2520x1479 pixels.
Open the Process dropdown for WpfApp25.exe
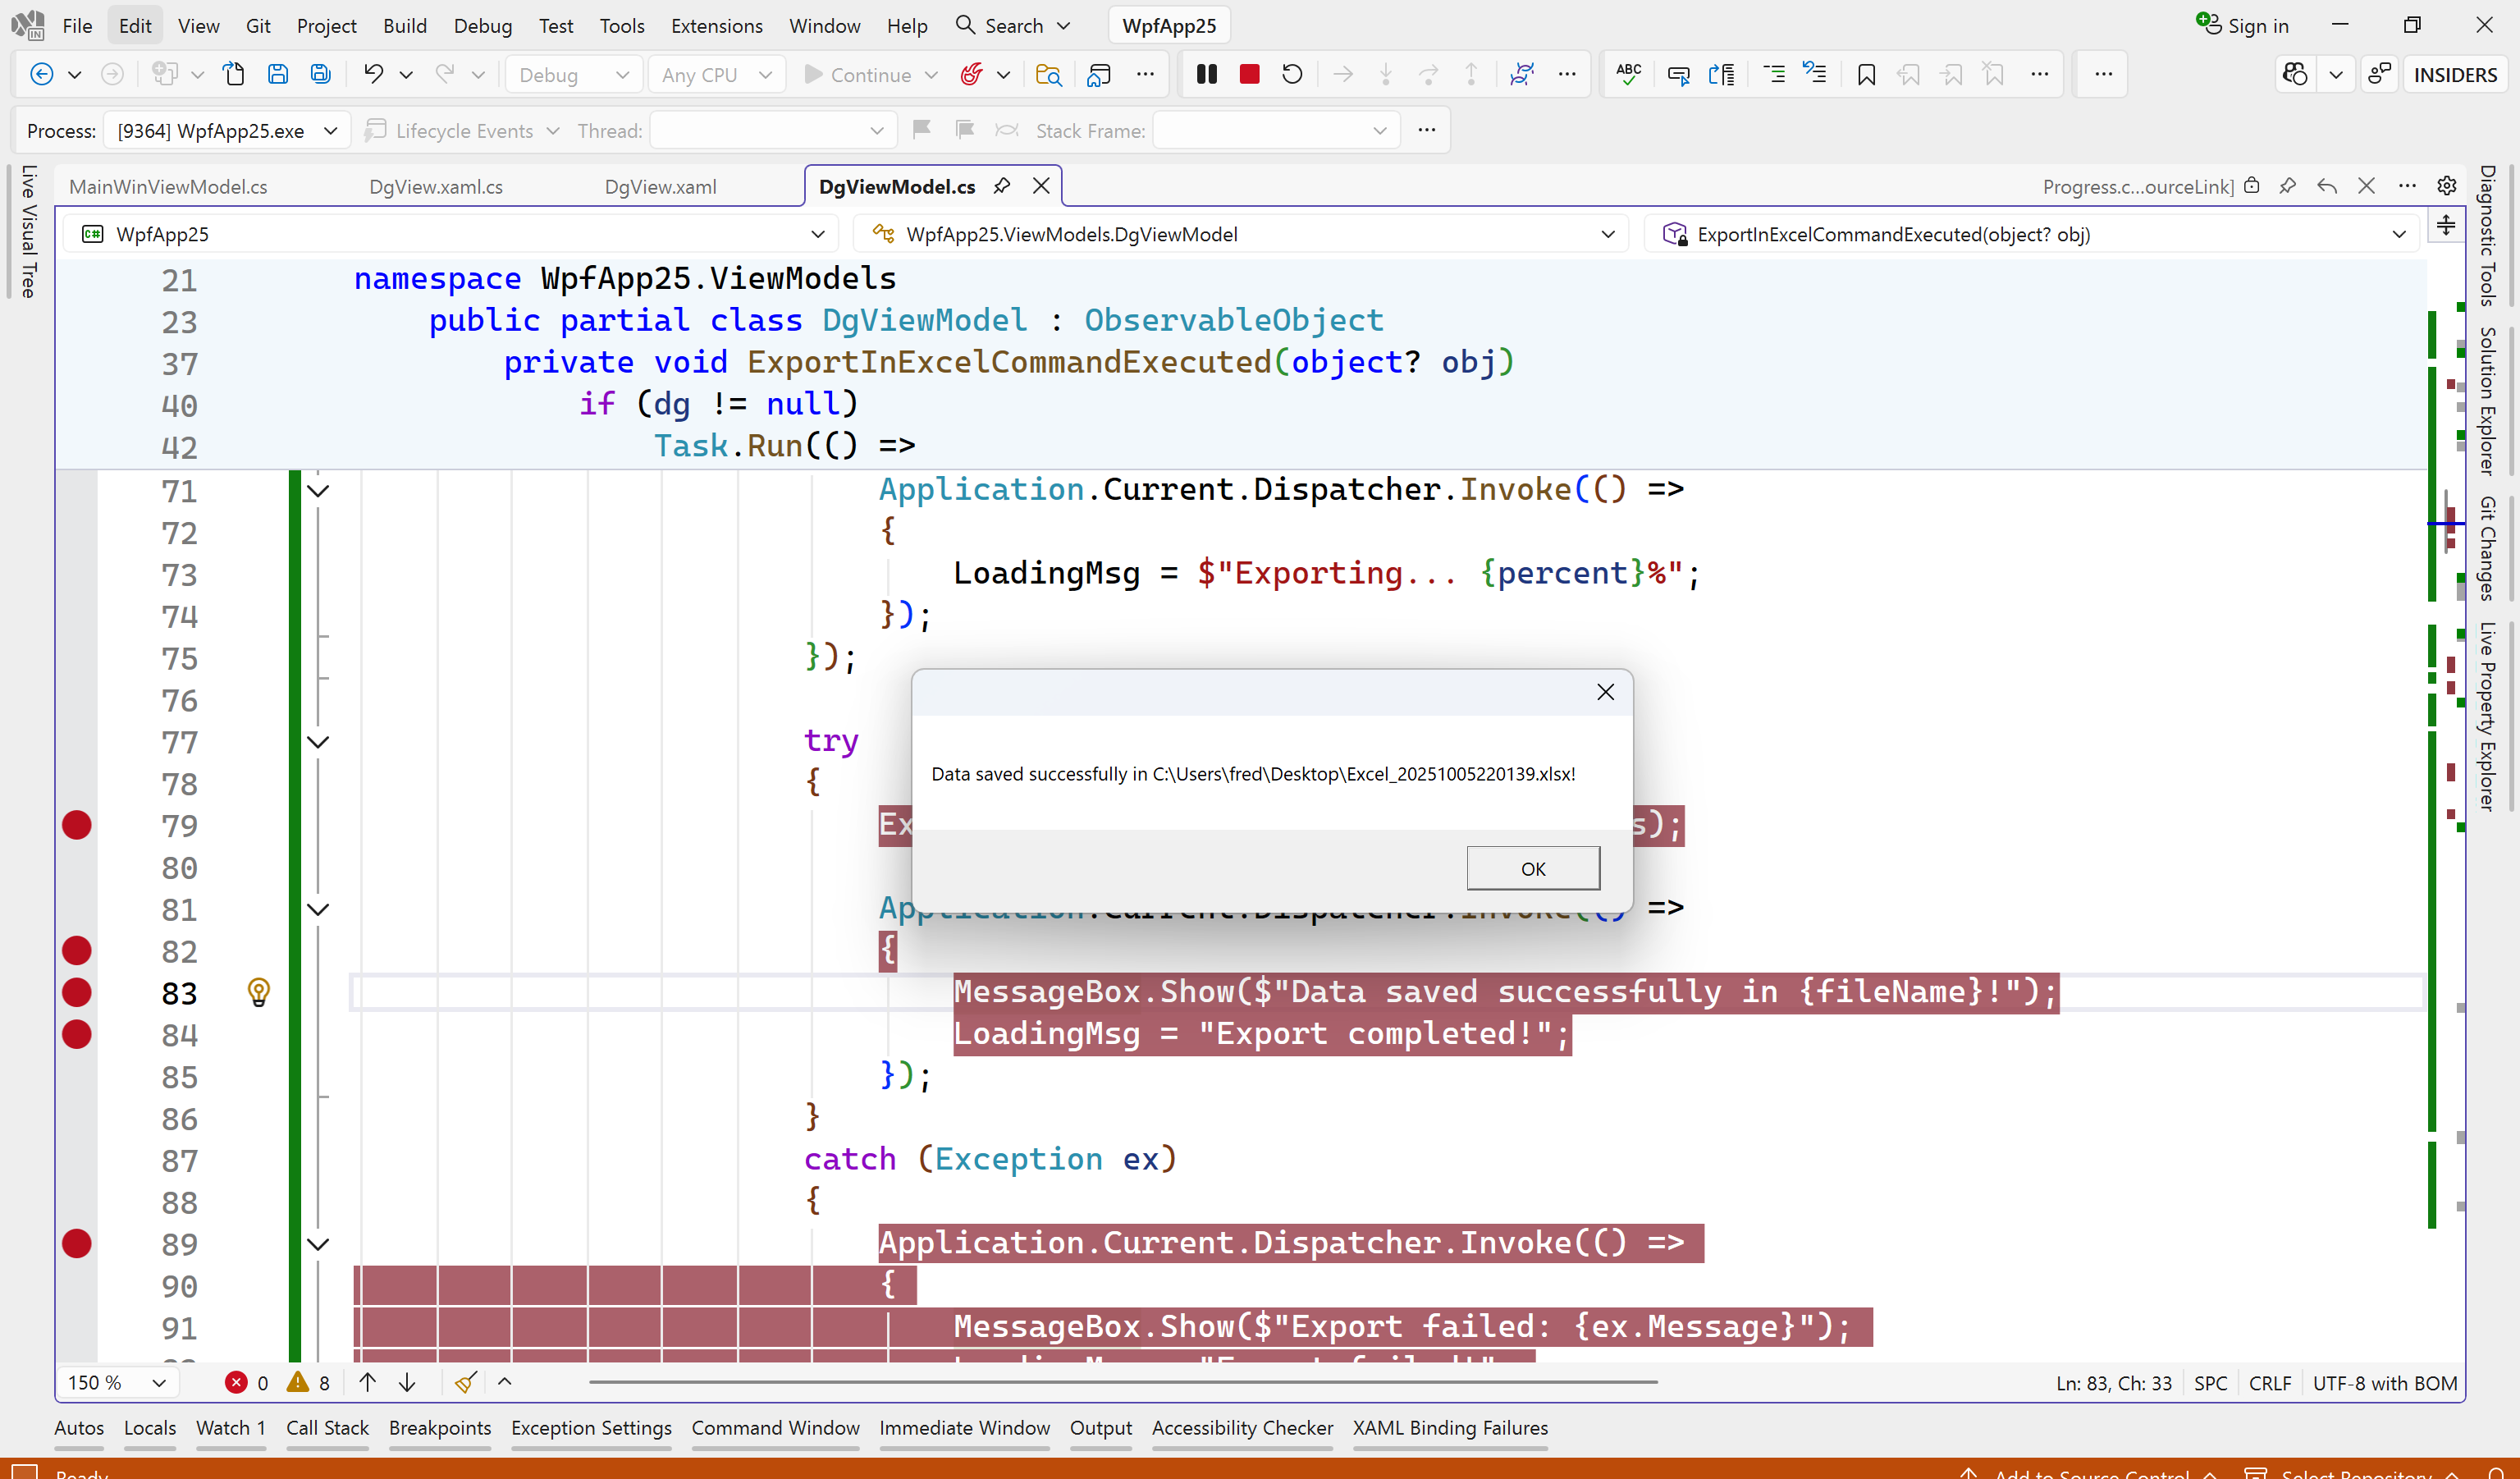(x=330, y=131)
